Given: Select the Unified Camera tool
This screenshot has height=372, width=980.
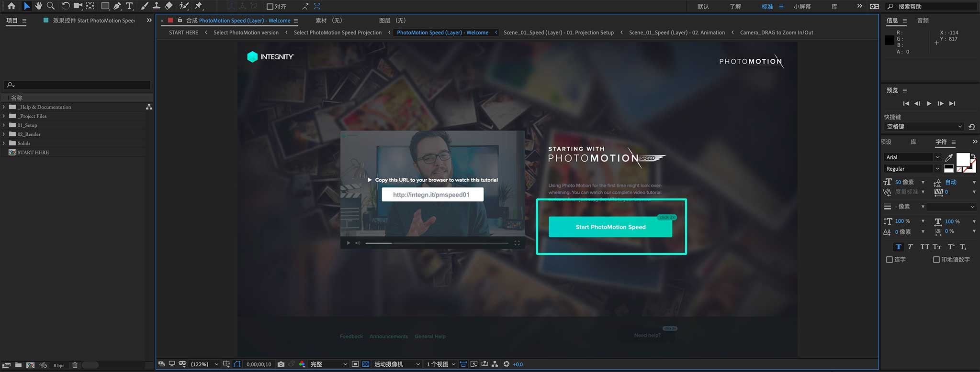Looking at the screenshot, I should [78, 6].
